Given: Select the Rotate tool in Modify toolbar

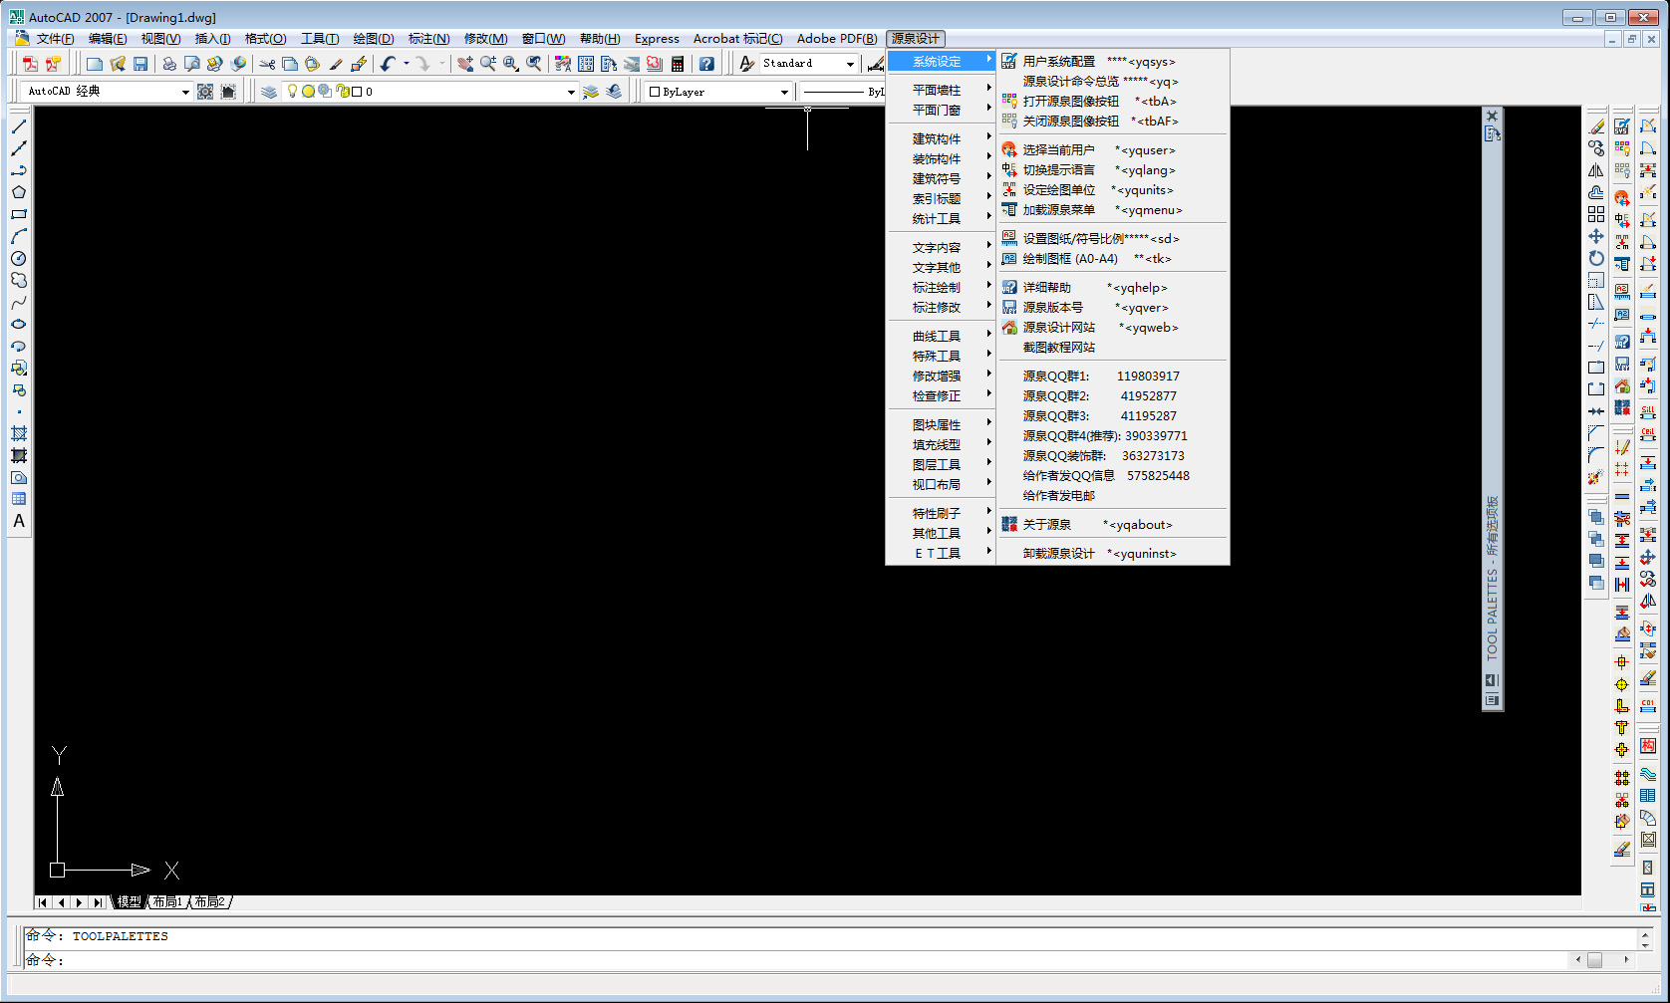Looking at the screenshot, I should point(1596,258).
